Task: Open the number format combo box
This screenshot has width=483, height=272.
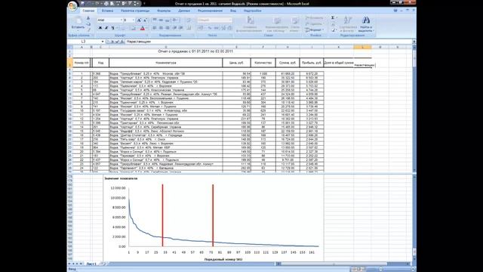Action: click(x=214, y=20)
